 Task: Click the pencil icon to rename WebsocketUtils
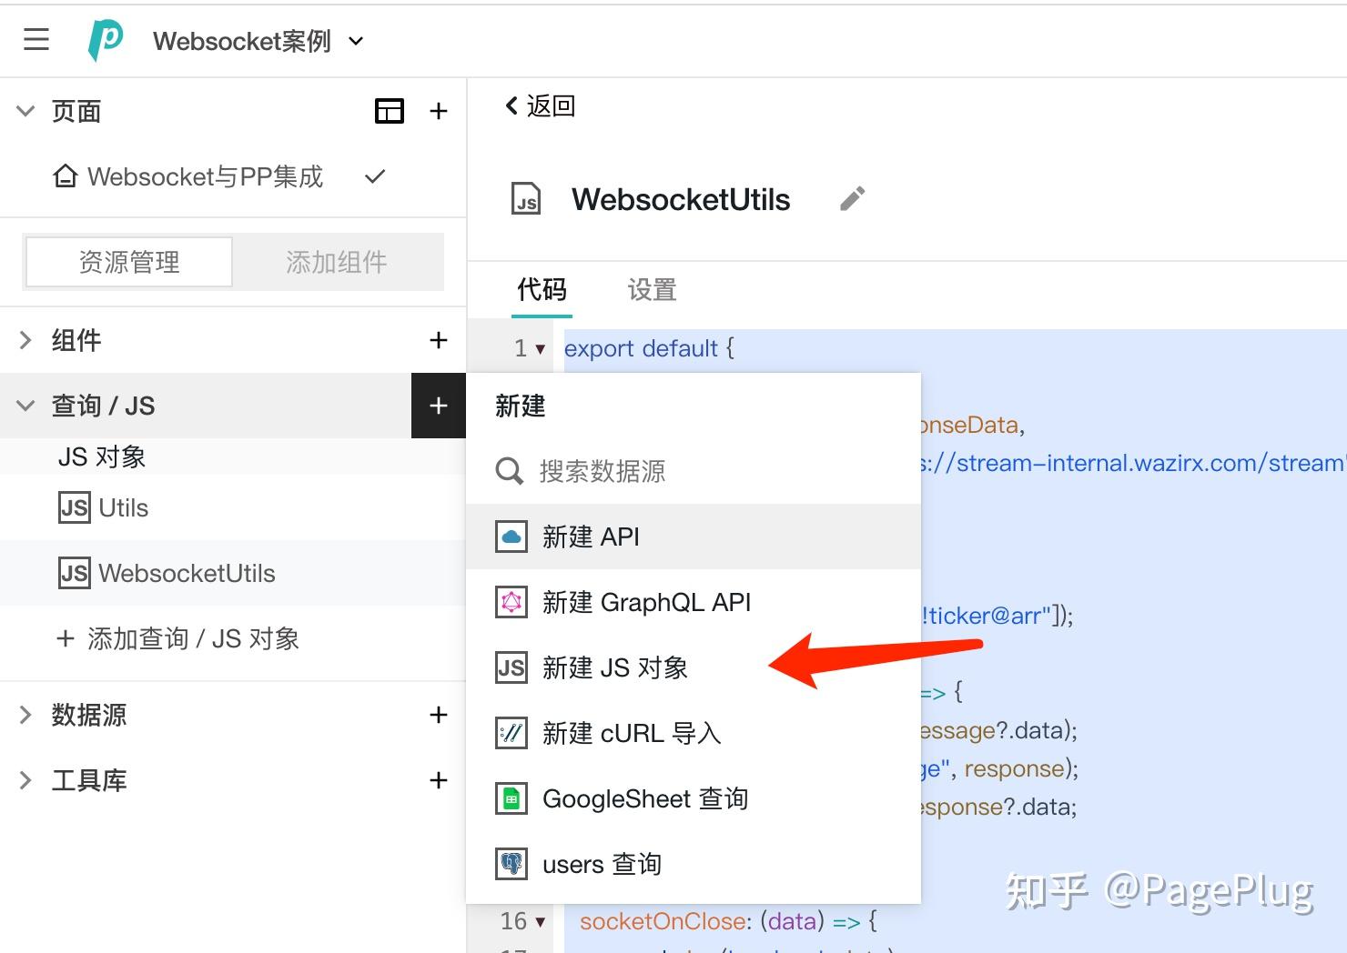coord(852,197)
